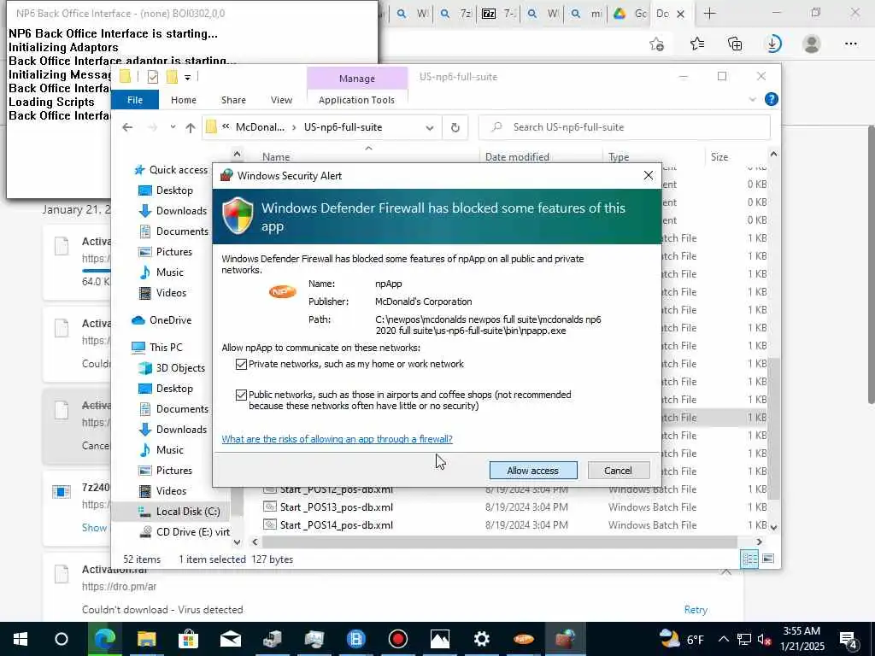Uncheck Private networks checkbox
Viewport: 875px width, 656px height.
[x=241, y=364]
